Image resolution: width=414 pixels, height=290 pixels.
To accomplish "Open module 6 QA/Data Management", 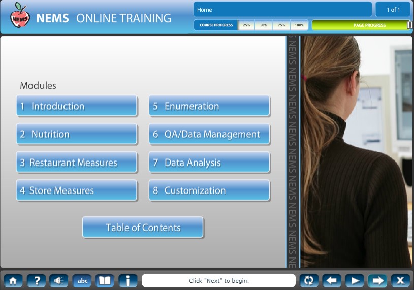I will 209,134.
